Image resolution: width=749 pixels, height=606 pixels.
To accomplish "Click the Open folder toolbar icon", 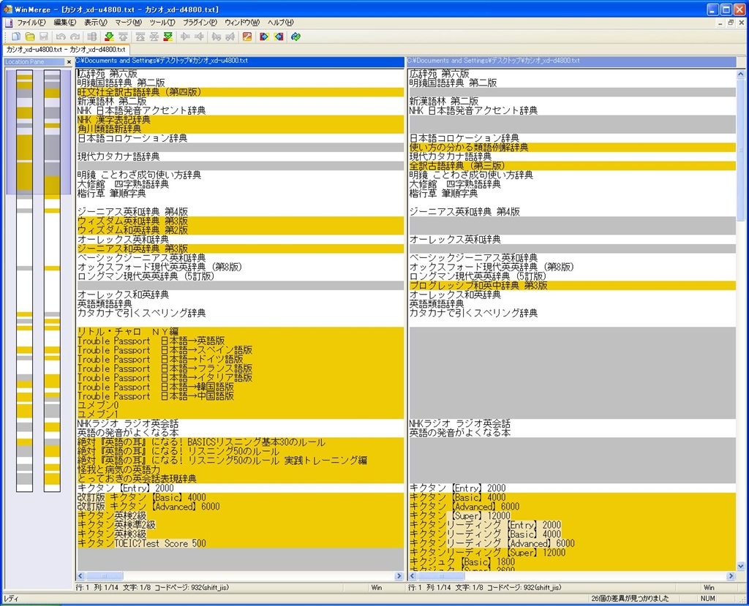I will pos(30,37).
